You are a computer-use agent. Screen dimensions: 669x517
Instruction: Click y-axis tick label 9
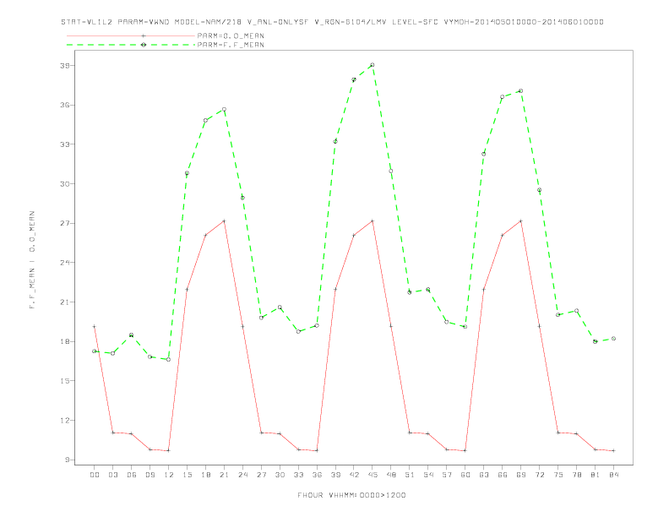[67, 460]
